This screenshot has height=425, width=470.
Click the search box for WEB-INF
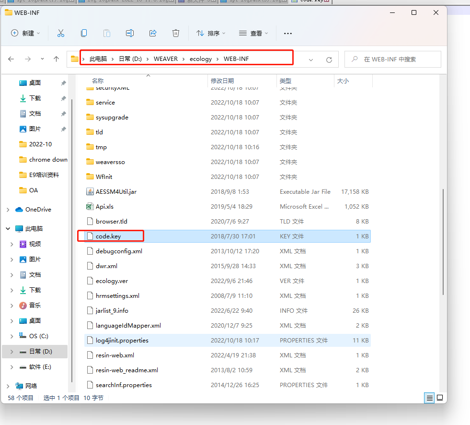pos(393,59)
